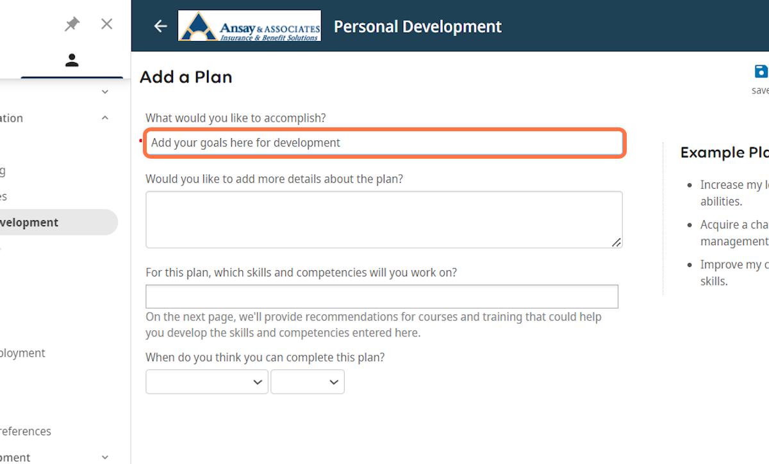The width and height of the screenshot is (769, 464).
Task: Click the Ansay & Associates logo
Action: point(249,26)
